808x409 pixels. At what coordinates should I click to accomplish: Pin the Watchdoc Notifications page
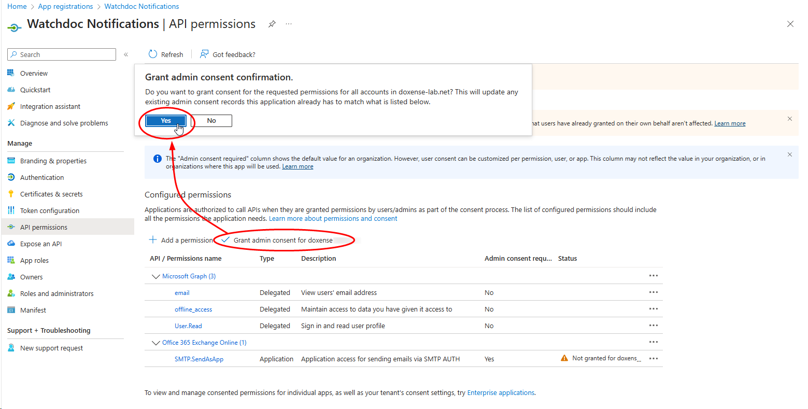272,24
